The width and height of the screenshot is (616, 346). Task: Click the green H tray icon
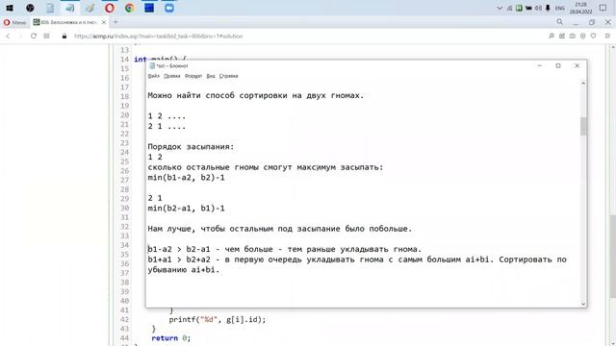click(x=519, y=8)
